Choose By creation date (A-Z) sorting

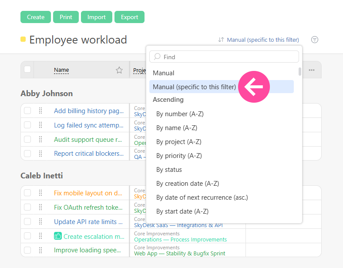(x=188, y=184)
